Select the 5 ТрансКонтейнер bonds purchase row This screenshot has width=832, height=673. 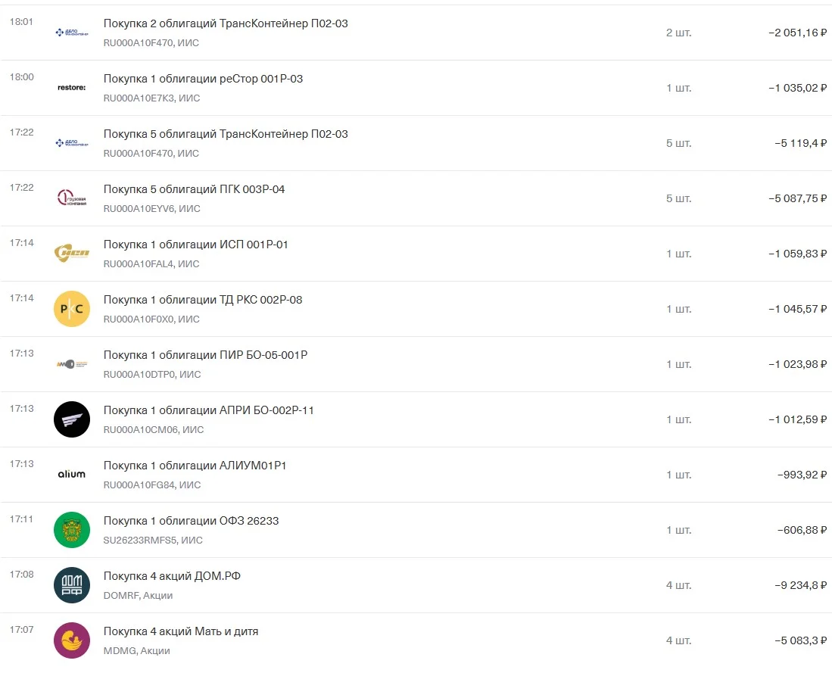416,143
